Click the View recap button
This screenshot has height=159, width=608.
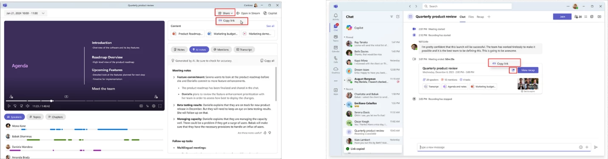528,70
